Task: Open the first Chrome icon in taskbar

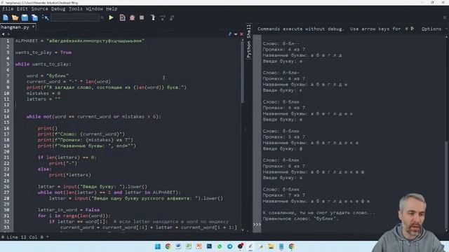Action: click(168, 246)
